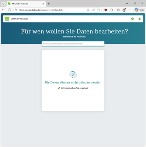
Task: Click the question mark error illustration
Action: pos(73,75)
